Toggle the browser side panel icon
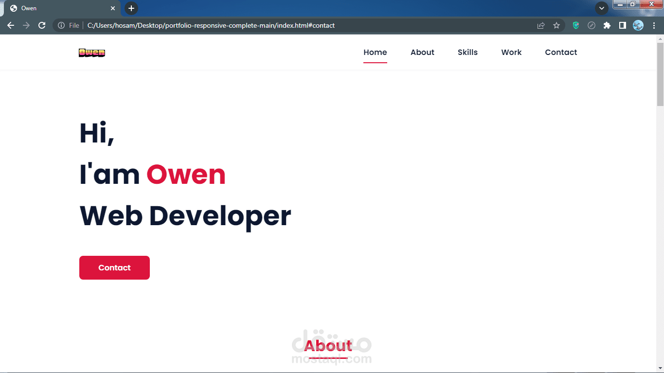Viewport: 664px width, 373px height. click(623, 25)
